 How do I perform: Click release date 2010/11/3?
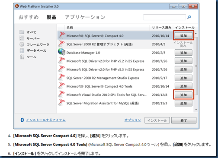click(160, 103)
